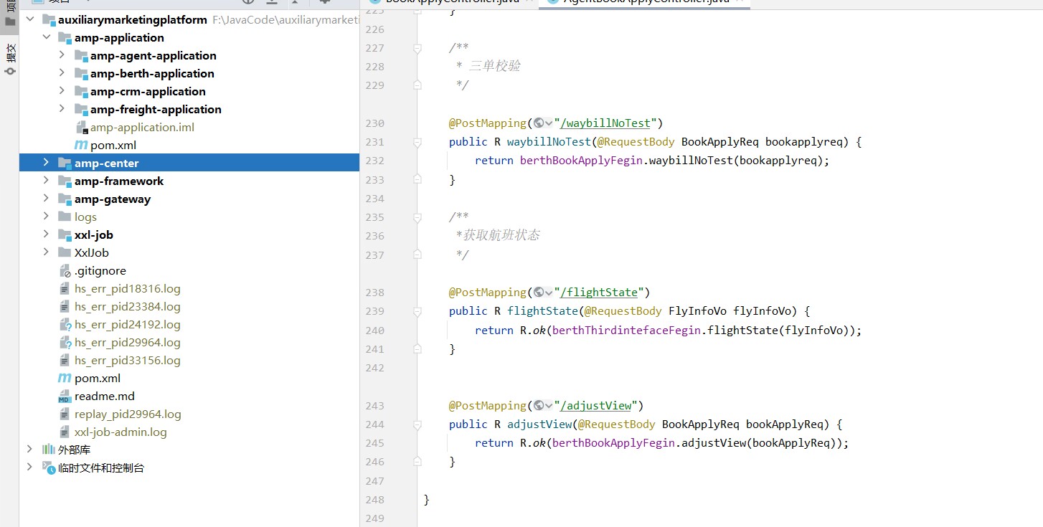Expand the selected amp-center module

point(47,163)
